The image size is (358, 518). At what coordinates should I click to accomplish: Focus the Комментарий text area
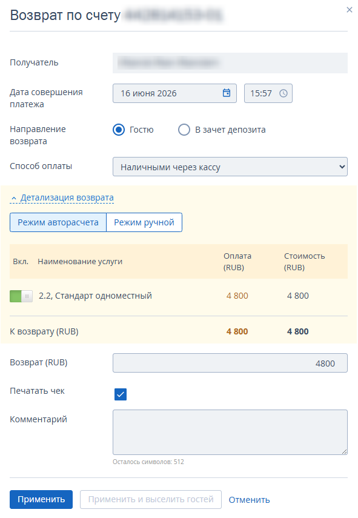(230, 432)
